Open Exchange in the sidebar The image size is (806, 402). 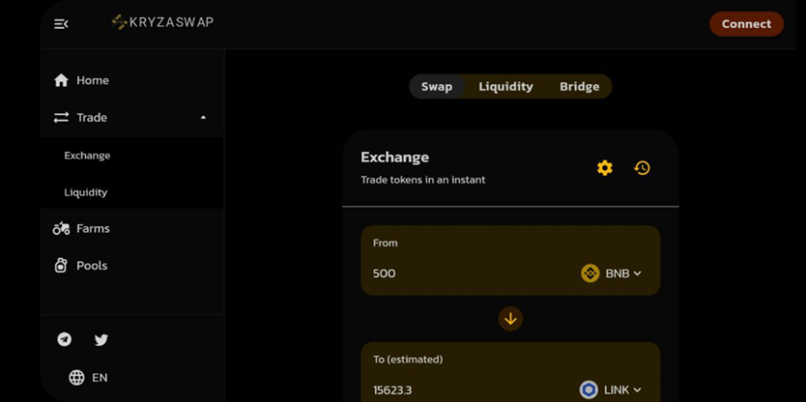point(87,155)
